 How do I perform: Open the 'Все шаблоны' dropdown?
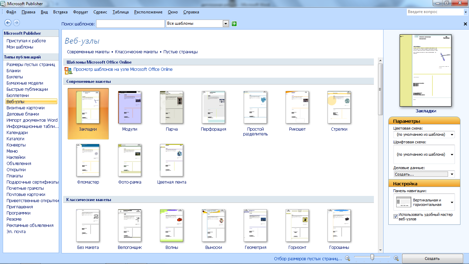(226, 24)
